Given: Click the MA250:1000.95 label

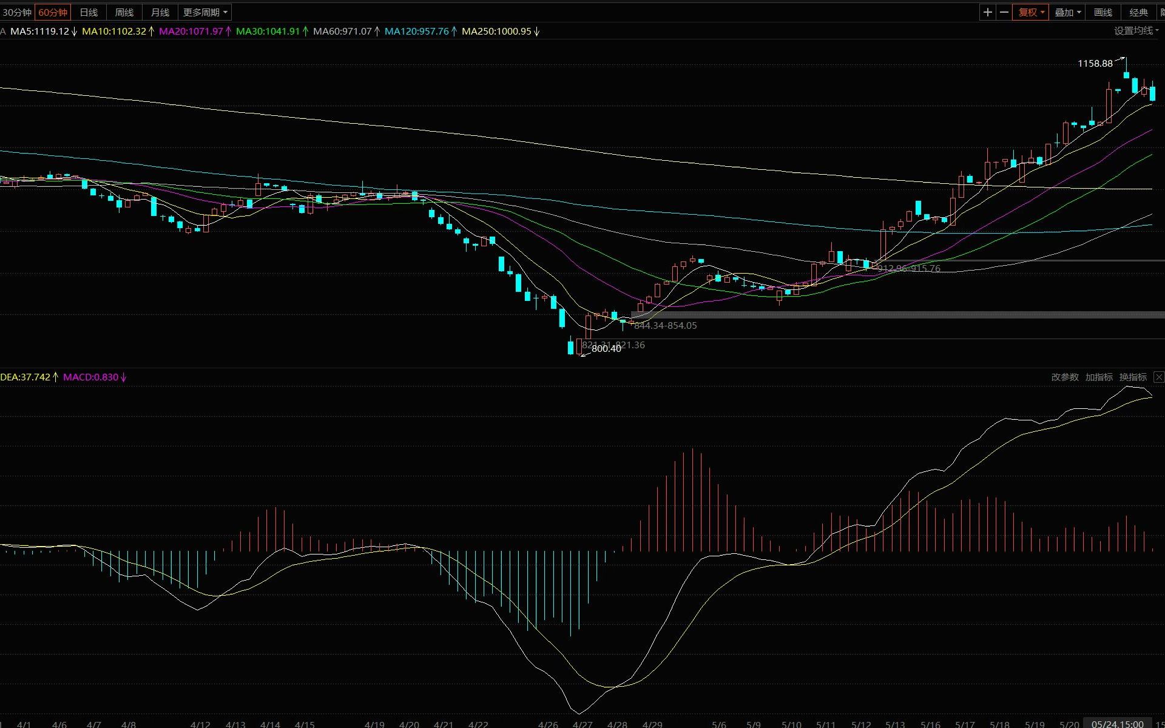Looking at the screenshot, I should [x=501, y=32].
